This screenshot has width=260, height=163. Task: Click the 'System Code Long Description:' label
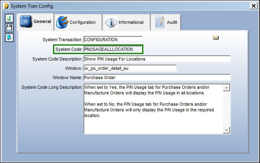tap(52, 87)
